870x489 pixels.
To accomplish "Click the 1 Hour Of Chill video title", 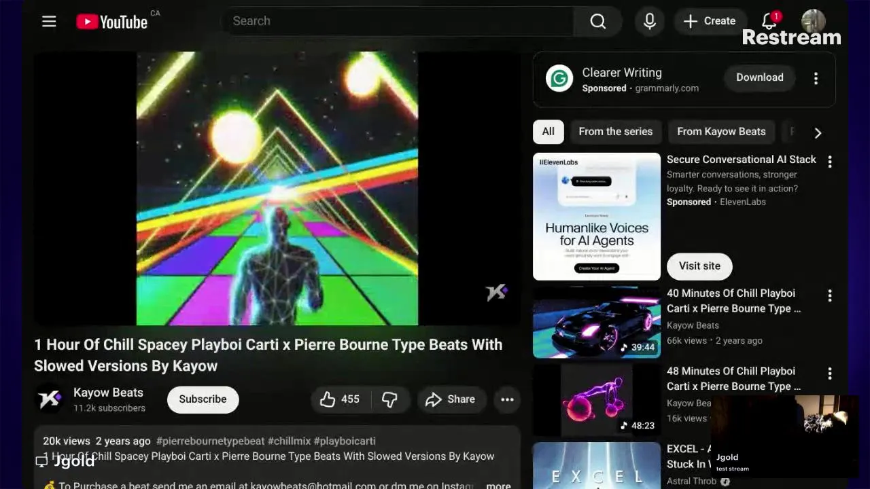I will click(268, 355).
